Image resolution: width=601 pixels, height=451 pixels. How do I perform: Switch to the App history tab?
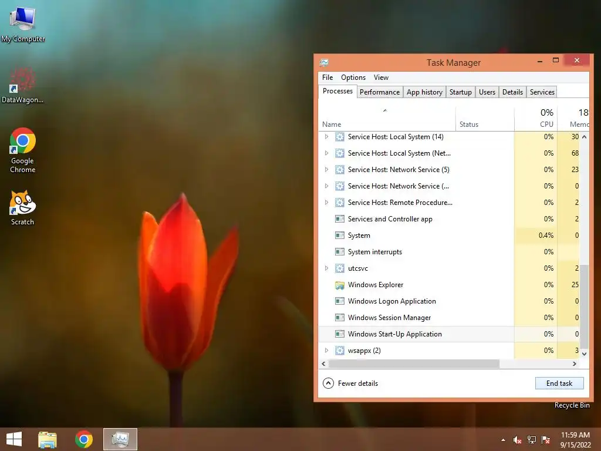click(424, 92)
